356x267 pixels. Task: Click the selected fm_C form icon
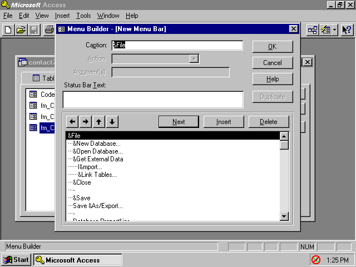click(33, 128)
